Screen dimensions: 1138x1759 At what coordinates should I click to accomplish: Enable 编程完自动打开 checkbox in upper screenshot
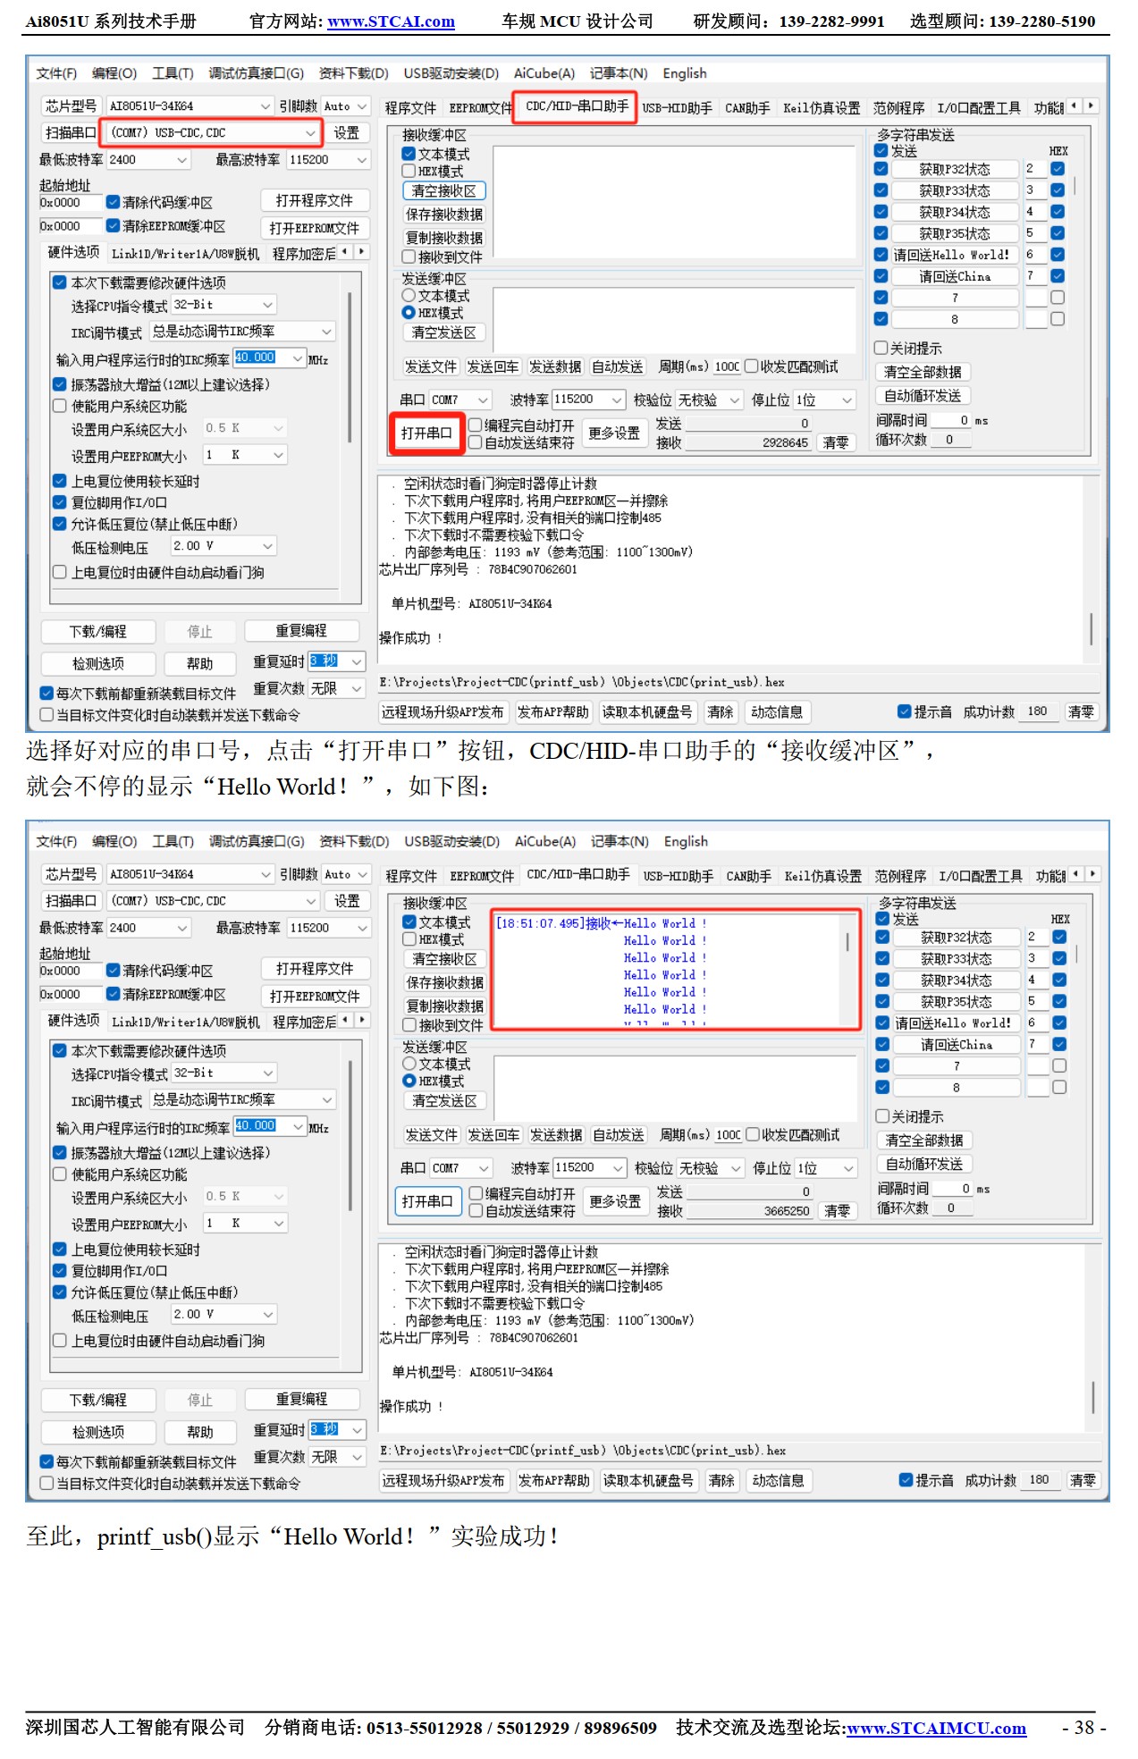point(476,425)
